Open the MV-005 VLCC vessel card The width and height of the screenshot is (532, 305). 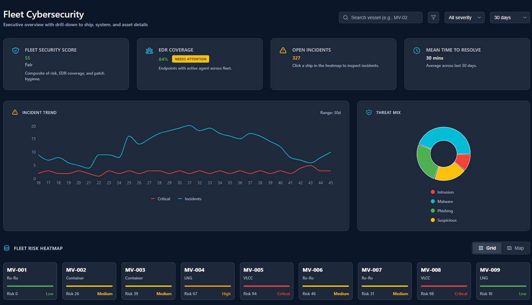tap(266, 281)
